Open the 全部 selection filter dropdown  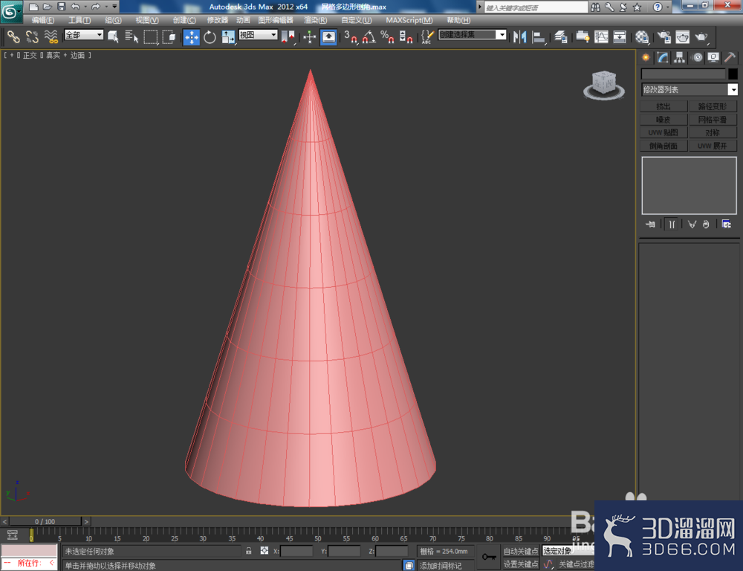84,35
